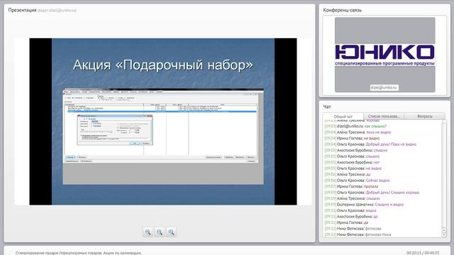Select message 'dizel@uniko.ru: как слышно?'
The height and width of the screenshot is (255, 454).
[x=355, y=126]
